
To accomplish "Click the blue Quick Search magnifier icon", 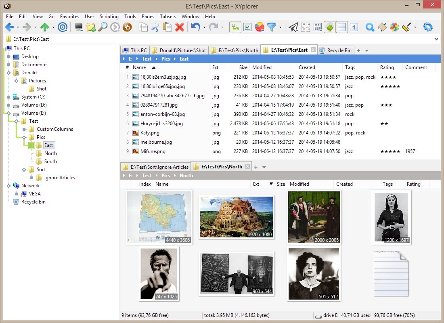I will point(370,27).
